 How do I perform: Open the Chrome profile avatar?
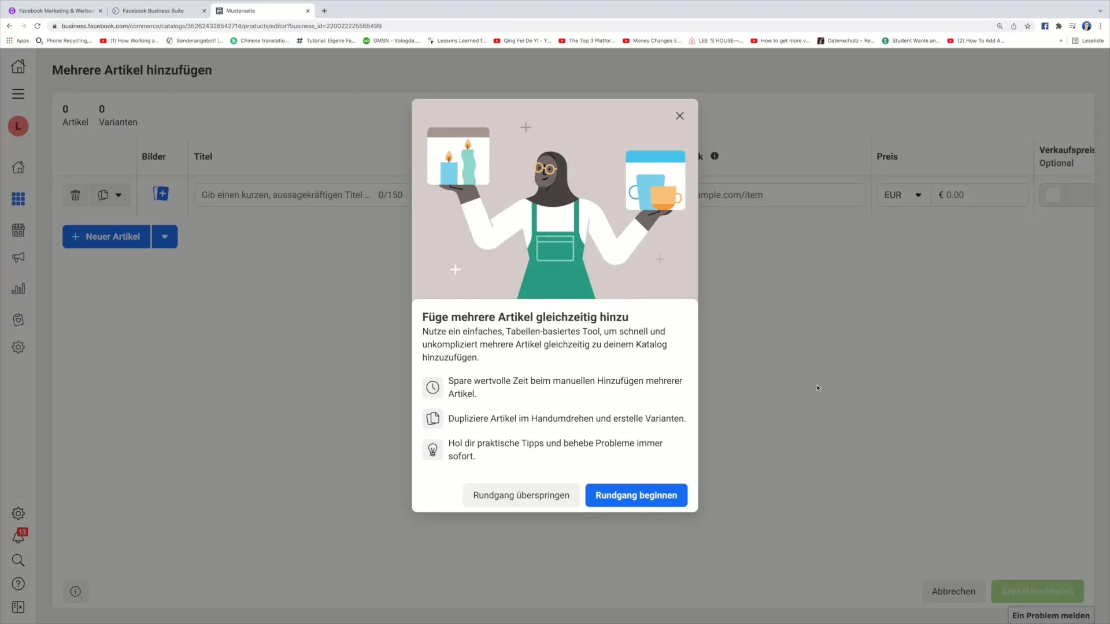click(1086, 26)
